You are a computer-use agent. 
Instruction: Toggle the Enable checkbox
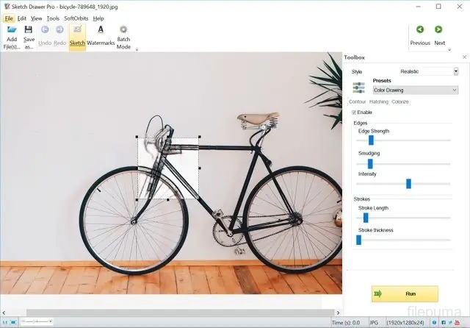(355, 112)
